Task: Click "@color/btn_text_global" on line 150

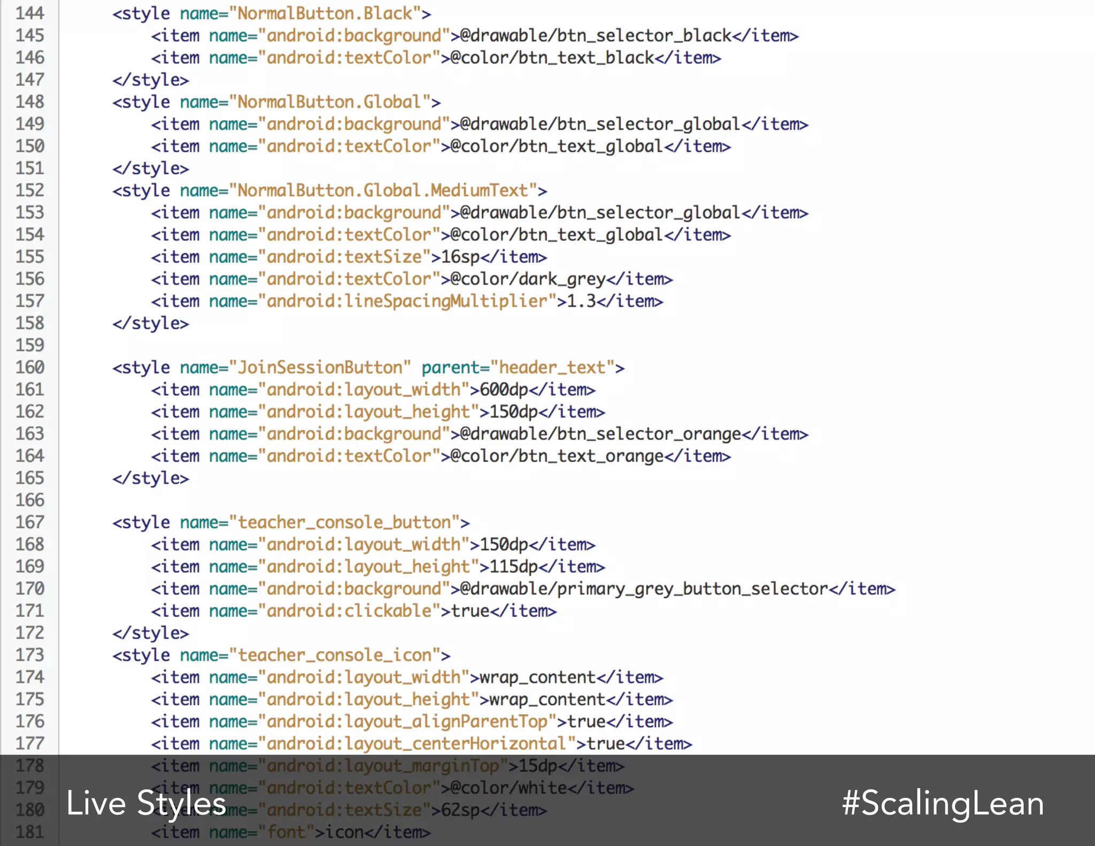Action: pyautogui.click(x=557, y=146)
